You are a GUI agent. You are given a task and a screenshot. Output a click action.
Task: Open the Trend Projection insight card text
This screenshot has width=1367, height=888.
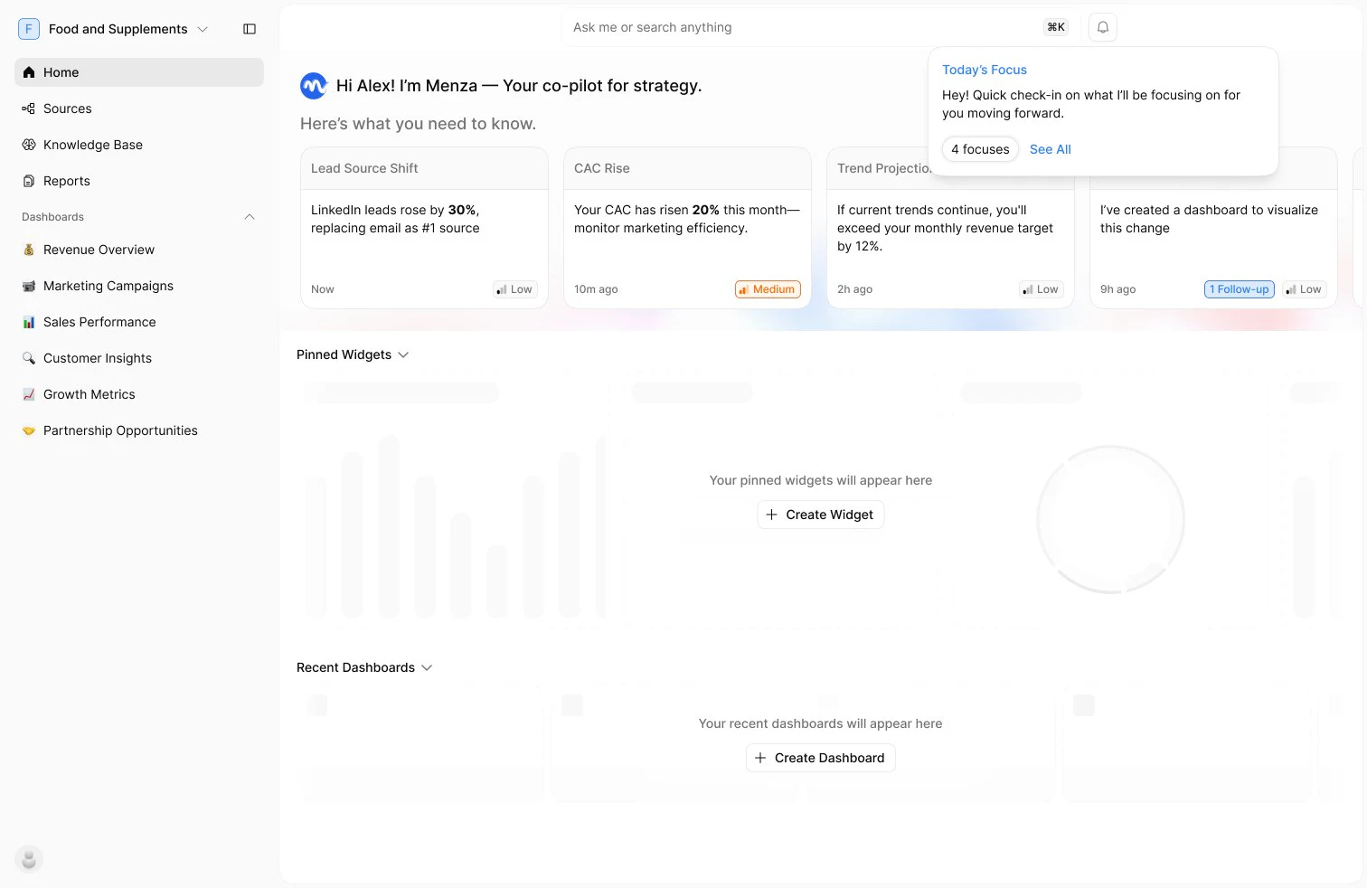click(x=945, y=228)
